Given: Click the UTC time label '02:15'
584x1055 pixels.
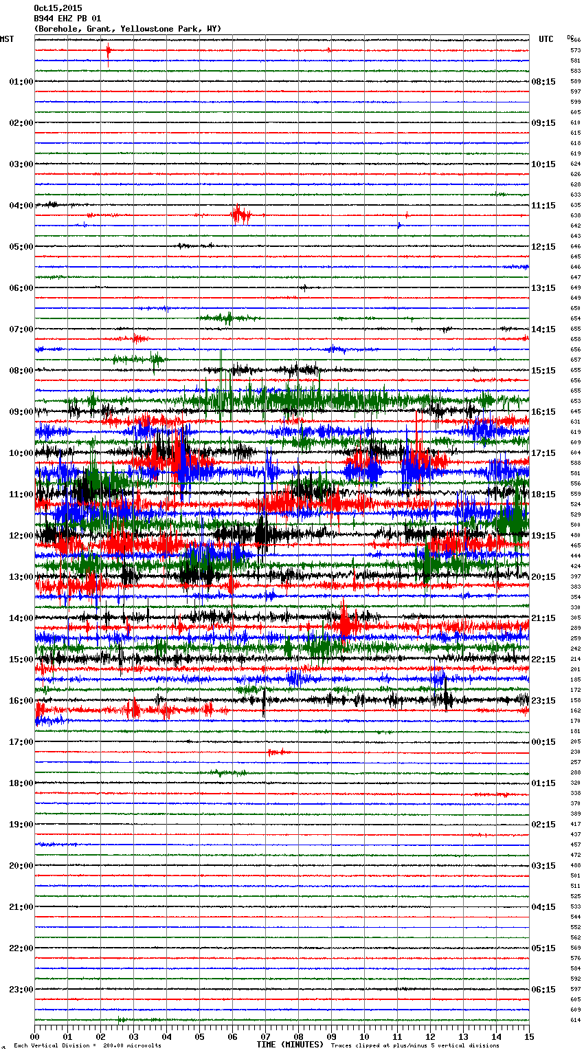Looking at the screenshot, I should (543, 825).
